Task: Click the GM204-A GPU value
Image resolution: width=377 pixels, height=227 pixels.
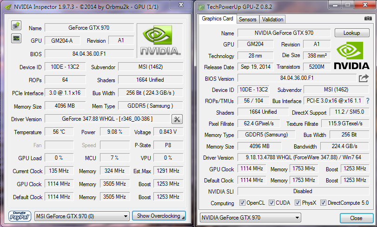Action: pyautogui.click(x=62, y=40)
